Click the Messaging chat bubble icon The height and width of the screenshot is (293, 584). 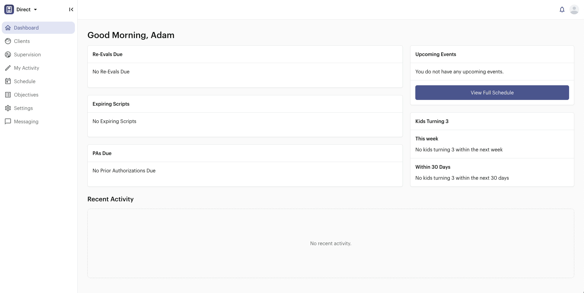coord(8,122)
